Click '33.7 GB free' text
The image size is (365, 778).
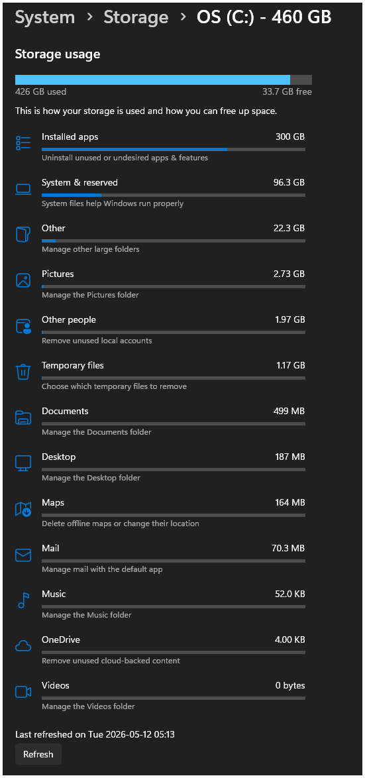(x=287, y=92)
